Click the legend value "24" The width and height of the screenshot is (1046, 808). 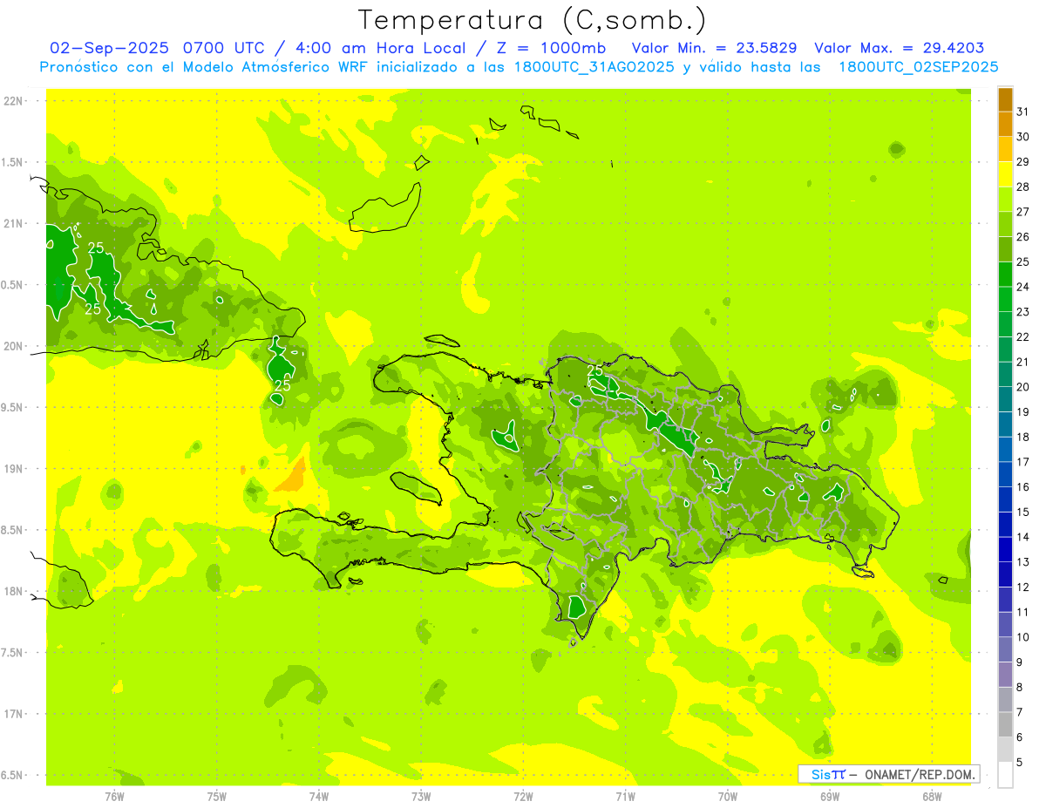click(x=1023, y=287)
